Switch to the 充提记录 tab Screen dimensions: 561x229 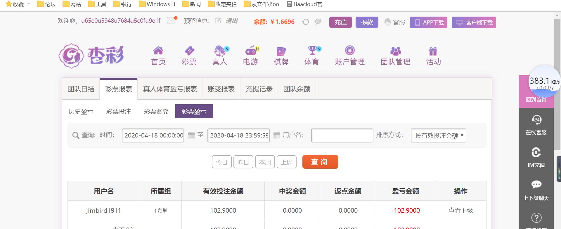click(259, 89)
